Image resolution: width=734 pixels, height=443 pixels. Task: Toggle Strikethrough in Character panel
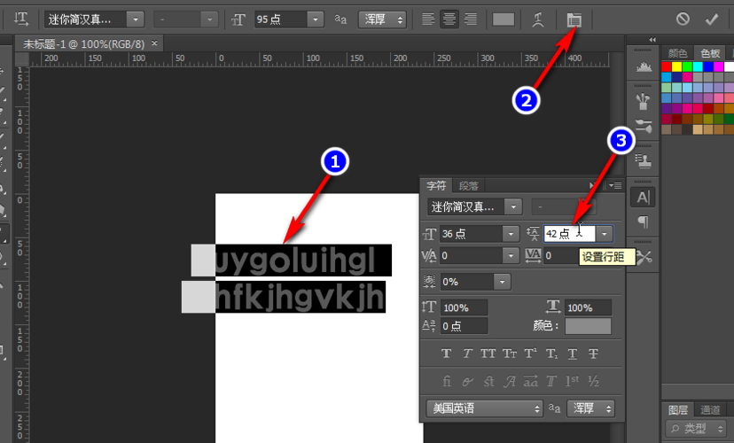click(593, 354)
